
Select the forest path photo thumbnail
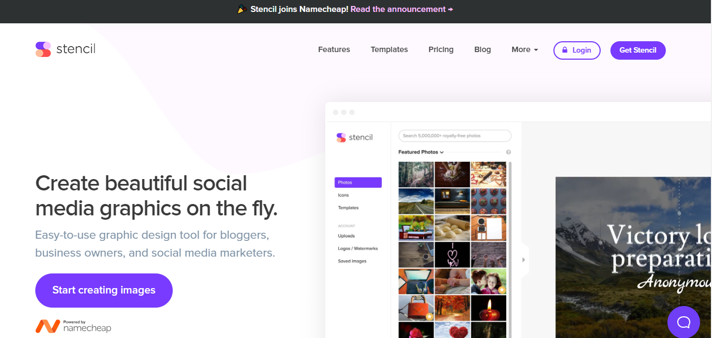pyautogui.click(x=416, y=174)
